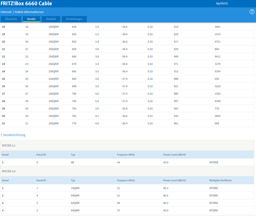Click power level 46.5 cell

point(166,196)
